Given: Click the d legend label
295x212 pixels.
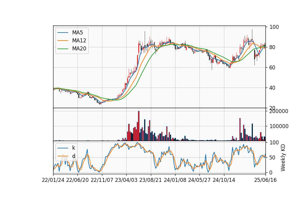Looking at the screenshot, I should (73, 156).
